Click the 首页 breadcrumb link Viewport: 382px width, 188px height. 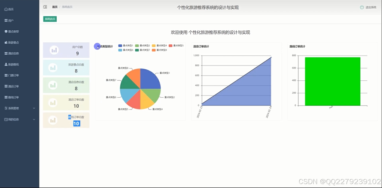(x=55, y=7)
